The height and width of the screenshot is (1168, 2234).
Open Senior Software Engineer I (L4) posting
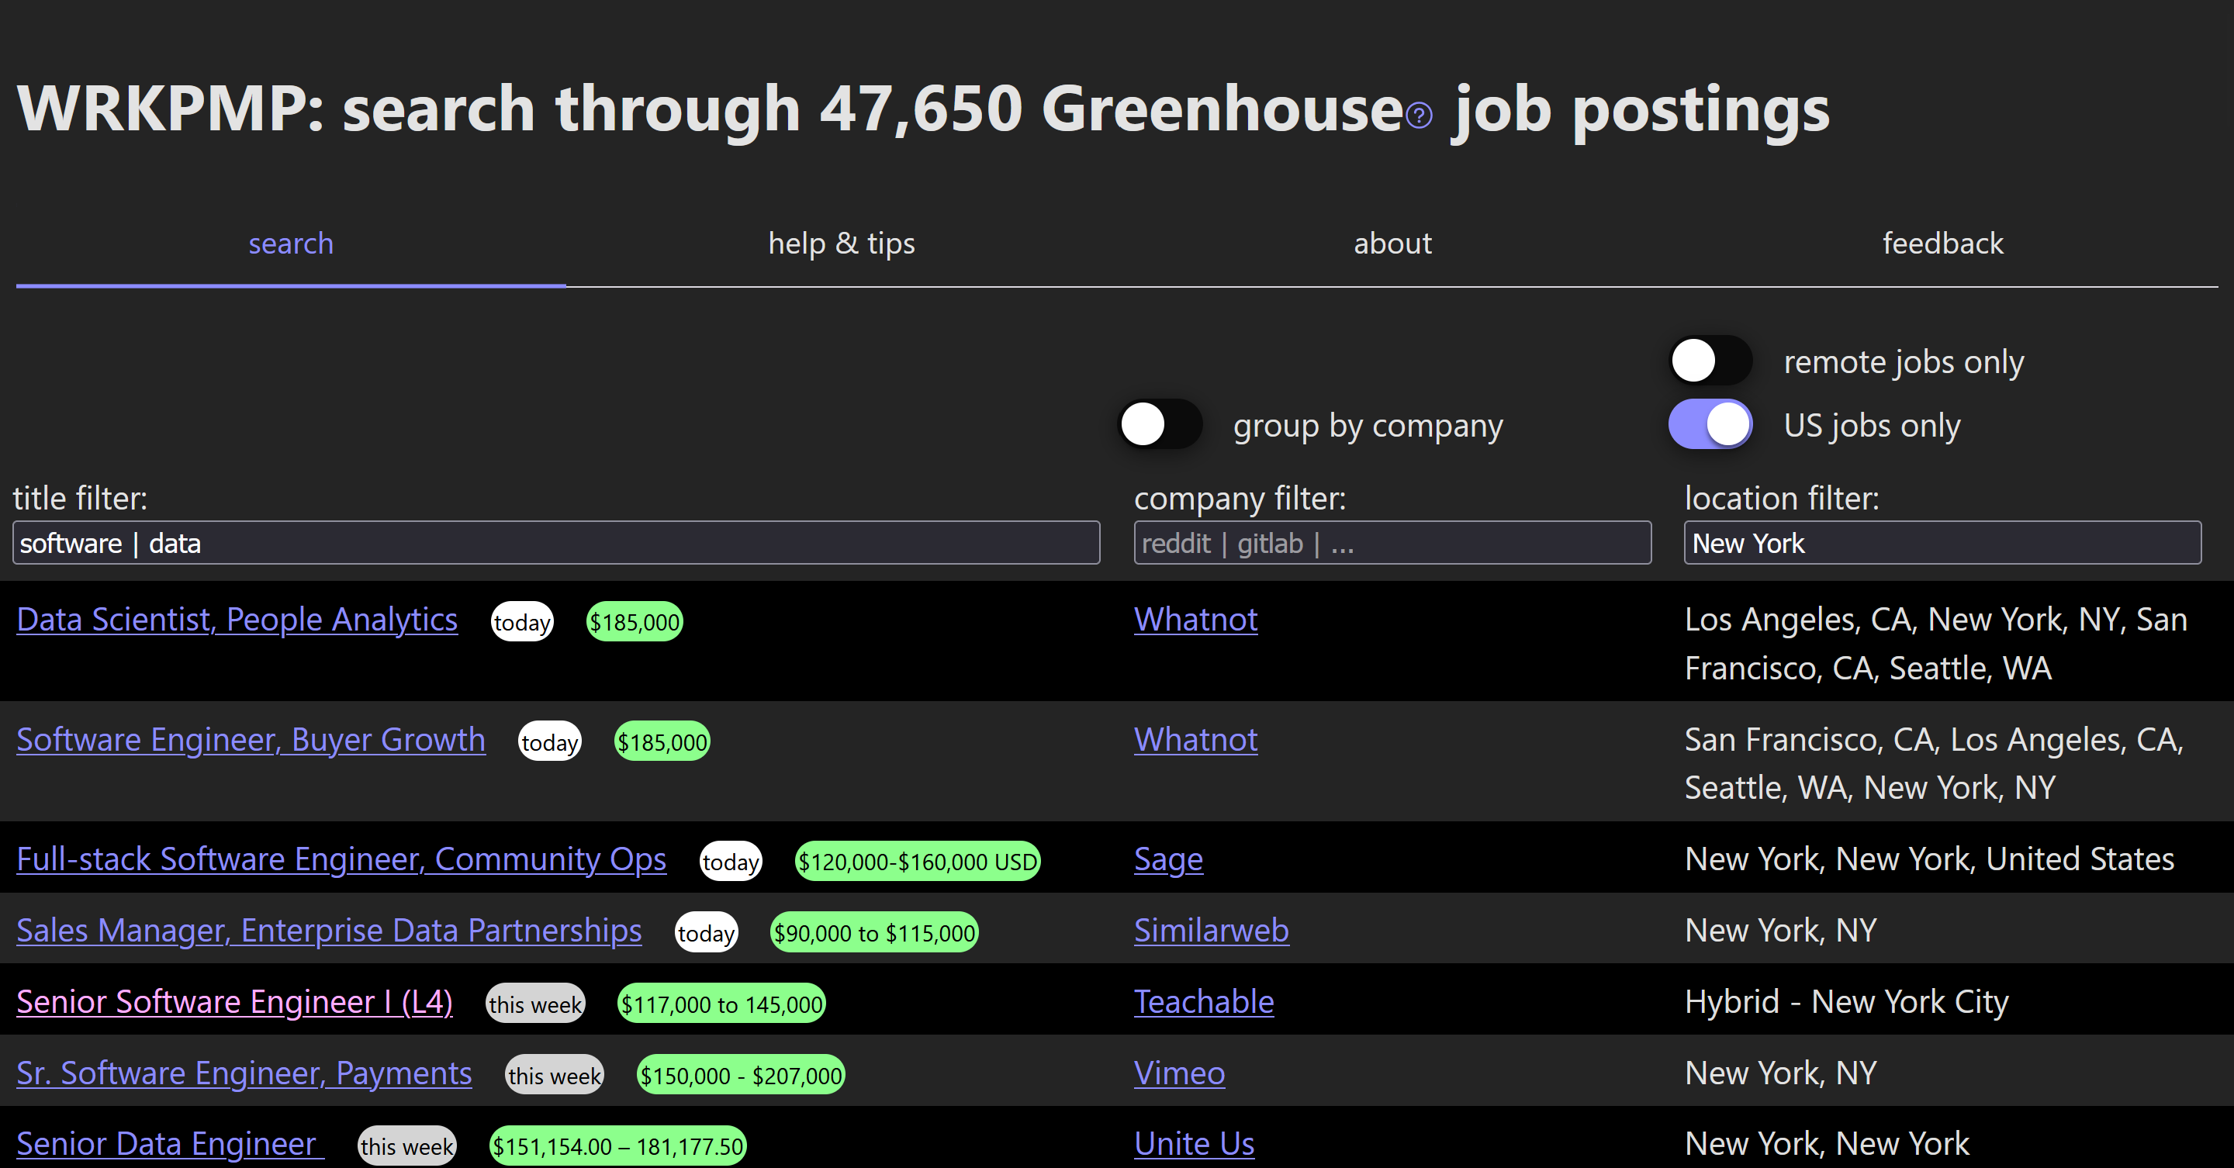(234, 1002)
